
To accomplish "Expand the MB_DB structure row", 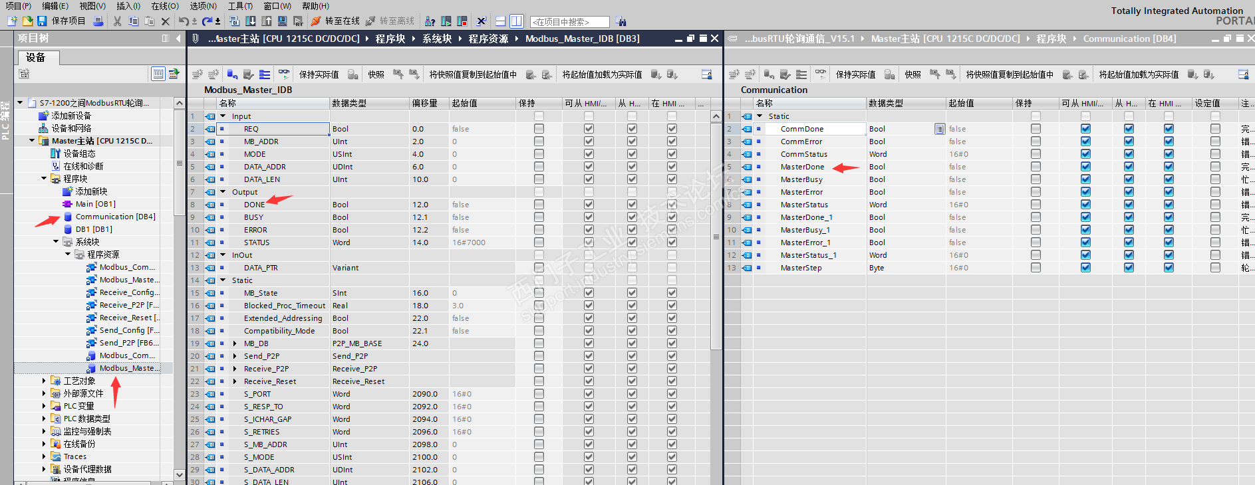I will (x=235, y=343).
